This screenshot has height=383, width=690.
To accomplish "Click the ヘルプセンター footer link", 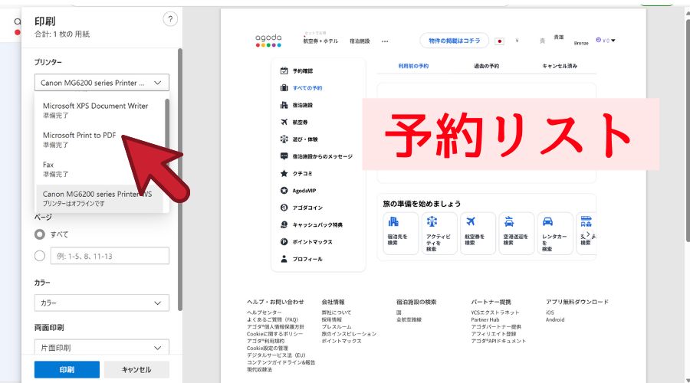I will pos(264,313).
